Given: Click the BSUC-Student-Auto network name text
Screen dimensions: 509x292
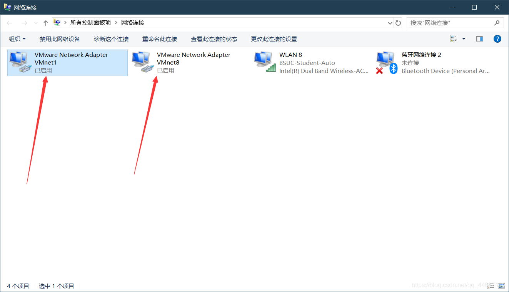Looking at the screenshot, I should [x=307, y=63].
